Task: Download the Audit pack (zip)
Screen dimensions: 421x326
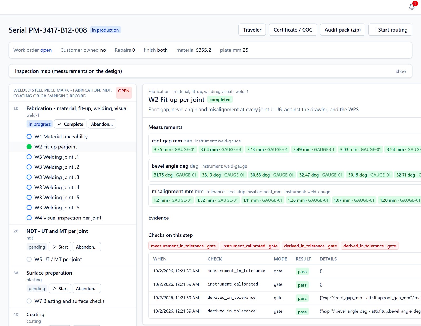Action: point(343,30)
